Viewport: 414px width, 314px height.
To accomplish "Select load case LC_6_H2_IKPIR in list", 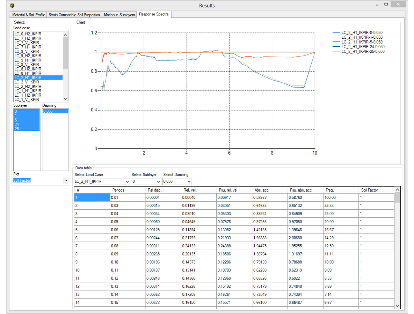I will [x=28, y=34].
